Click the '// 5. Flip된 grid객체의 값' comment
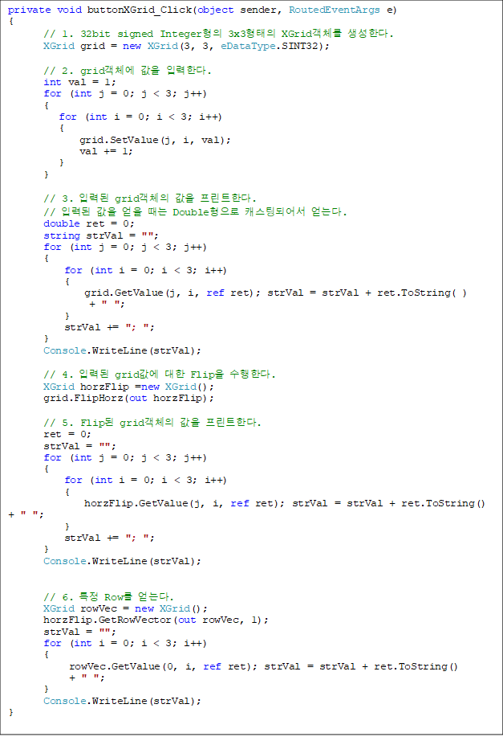The image size is (503, 737). pos(152,423)
